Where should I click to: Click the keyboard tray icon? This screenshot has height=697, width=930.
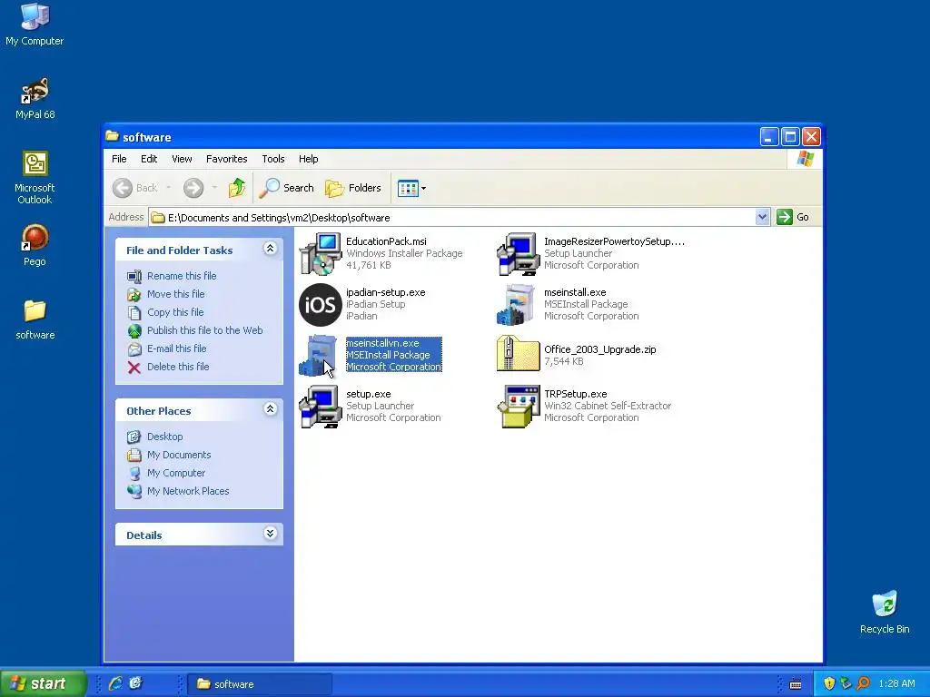pos(796,684)
